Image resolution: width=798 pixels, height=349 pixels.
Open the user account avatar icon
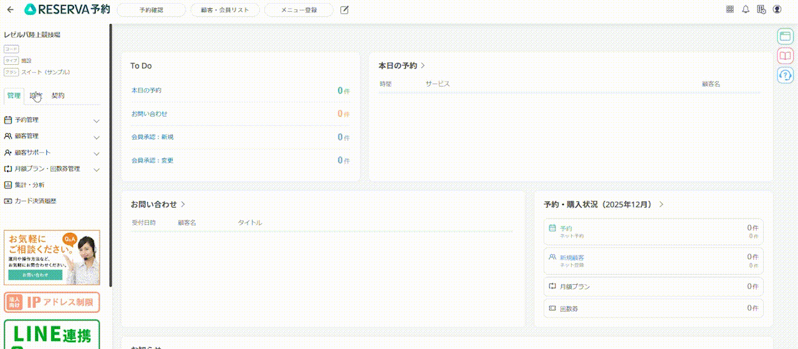777,9
